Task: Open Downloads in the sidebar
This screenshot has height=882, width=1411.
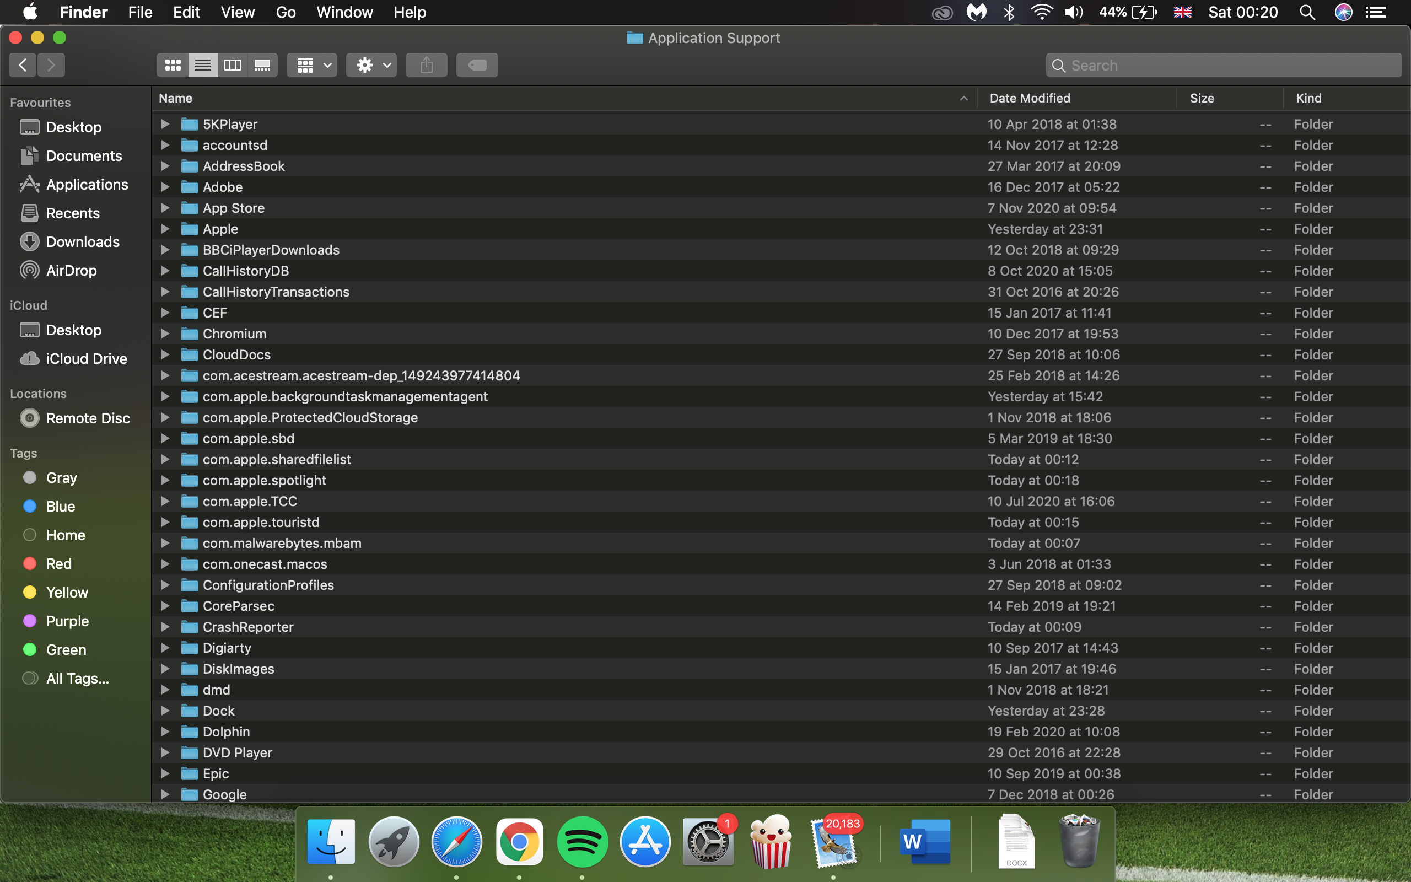Action: [x=82, y=242]
